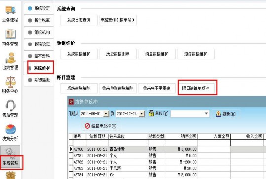Screen dimensions: 266x179
Task: Click the box icon below 系统管理
Action: (11, 175)
